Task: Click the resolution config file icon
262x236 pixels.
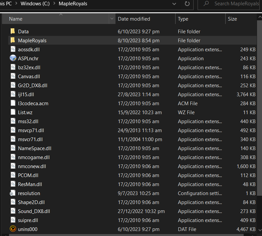Action: pos(13,193)
